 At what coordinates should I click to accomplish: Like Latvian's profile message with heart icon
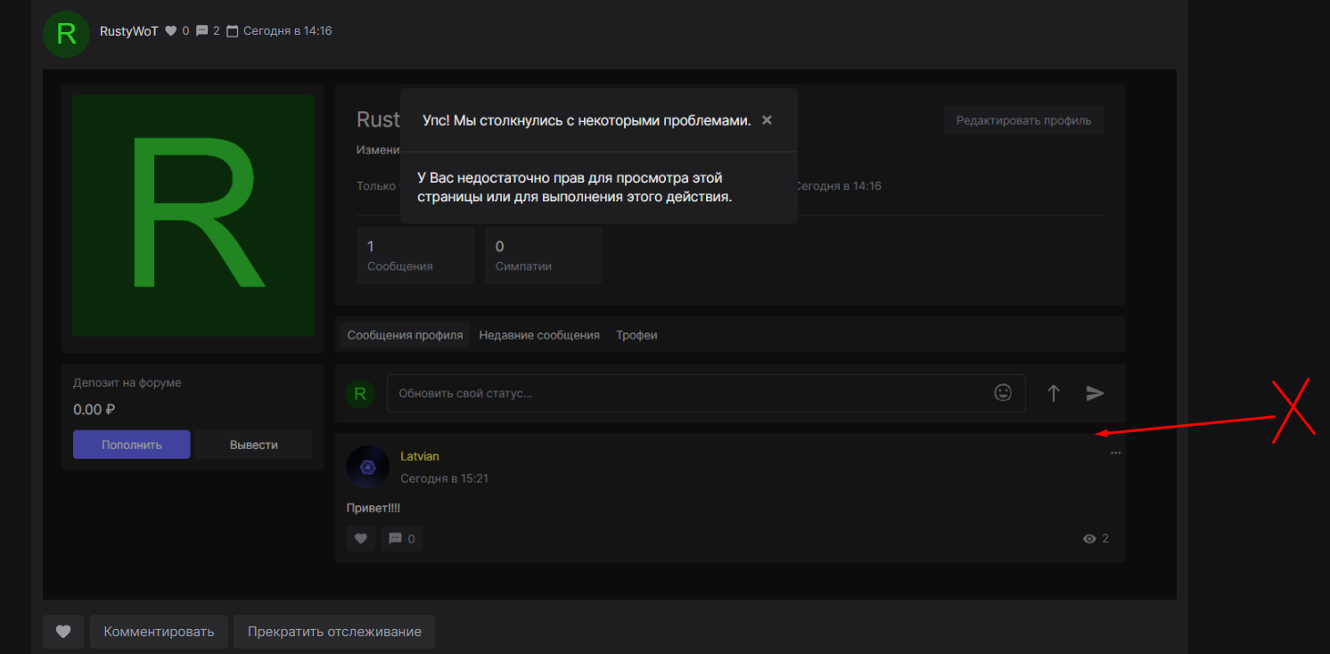(361, 539)
